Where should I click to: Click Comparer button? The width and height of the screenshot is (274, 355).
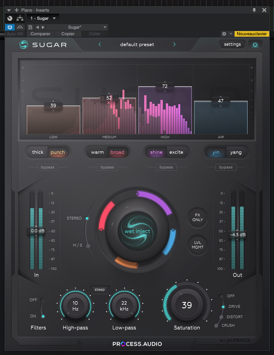pos(40,34)
